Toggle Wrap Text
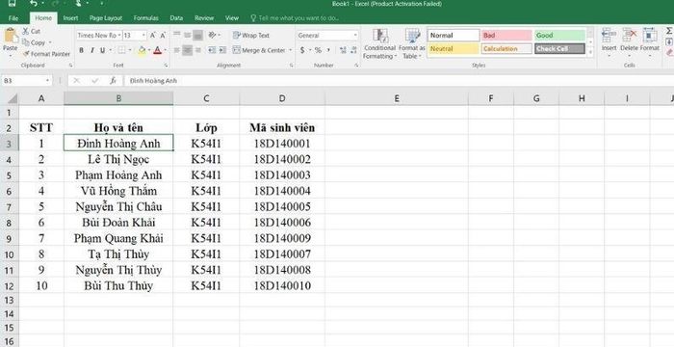Screen dimensions: 674x347 (251, 36)
